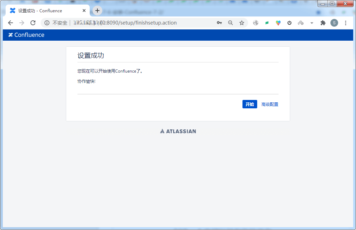This screenshot has width=356, height=230.
Task: Open the 高级配置 advanced configuration link
Action: (269, 104)
